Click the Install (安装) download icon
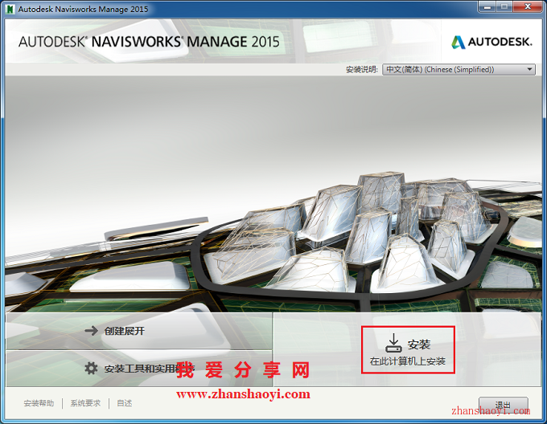Screen dimensions: 547x424 click(393, 343)
